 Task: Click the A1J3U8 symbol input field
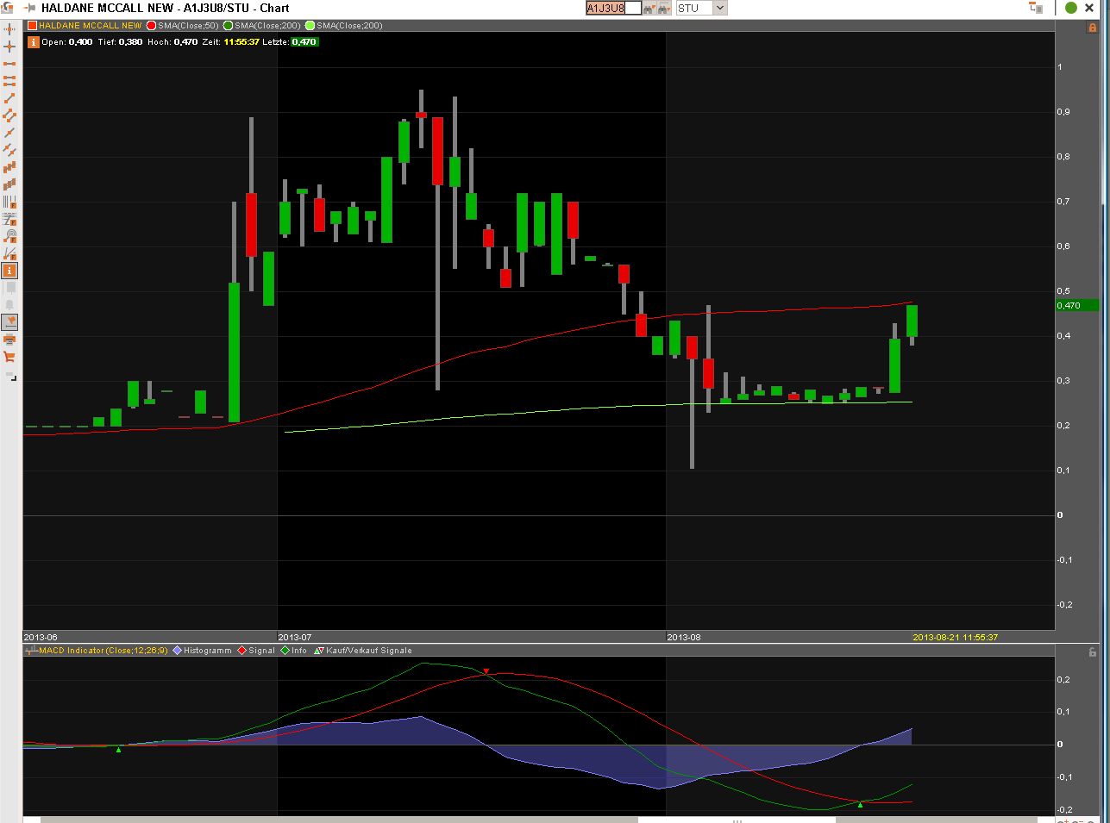point(613,8)
